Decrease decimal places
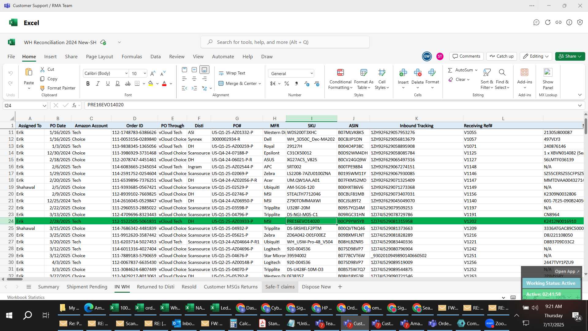Image resolution: width=588 pixels, height=331 pixels. [x=317, y=83]
